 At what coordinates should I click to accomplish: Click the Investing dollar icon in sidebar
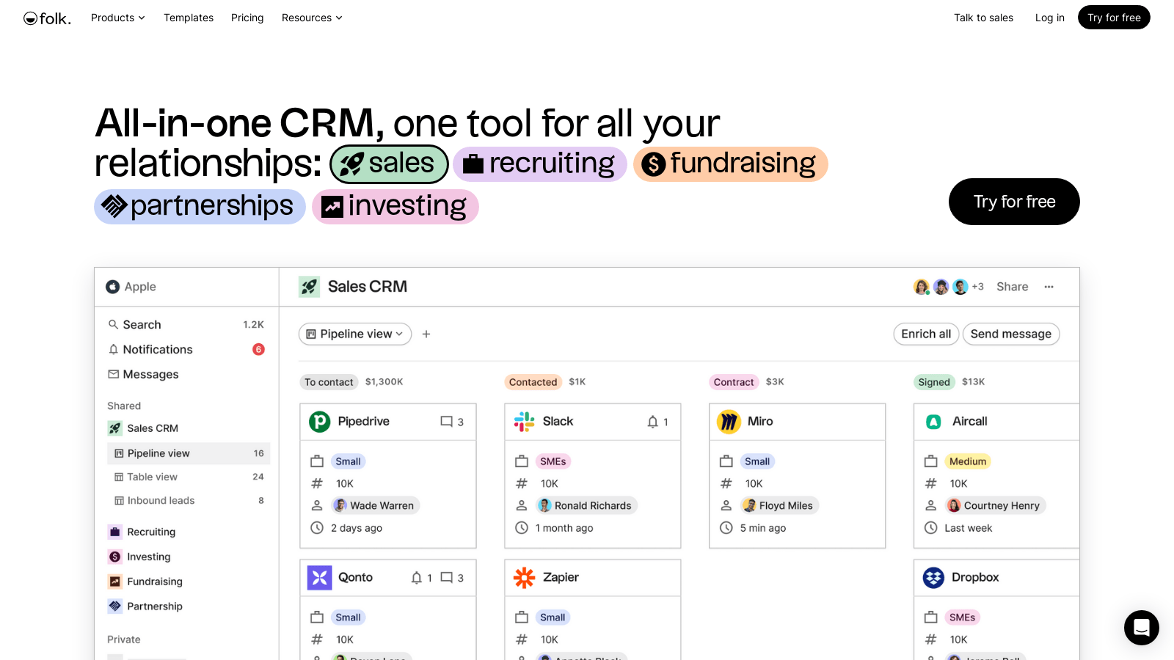pyautogui.click(x=114, y=557)
